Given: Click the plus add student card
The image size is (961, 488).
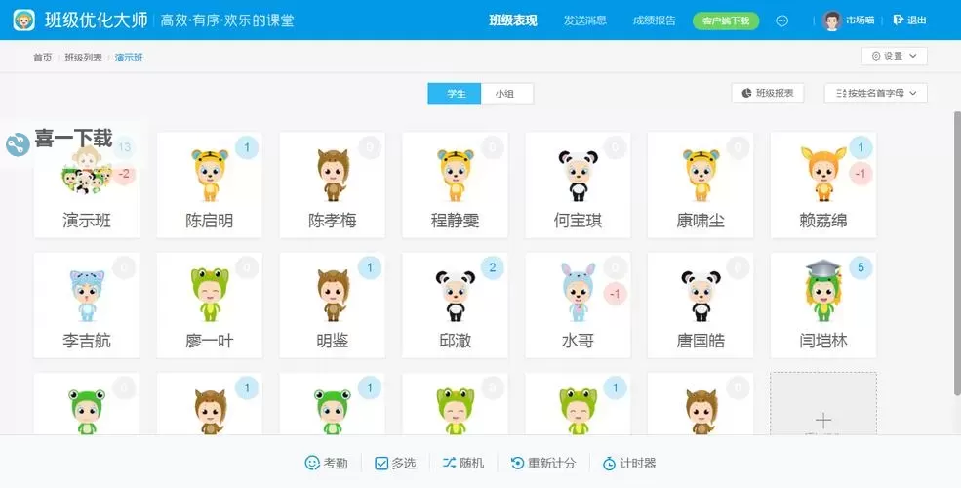Looking at the screenshot, I should point(823,404).
